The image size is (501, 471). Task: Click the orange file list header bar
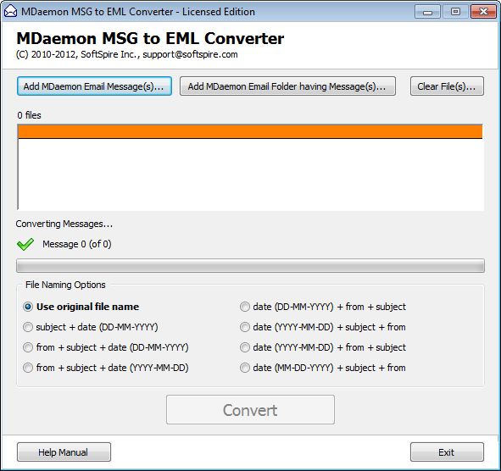(250, 132)
